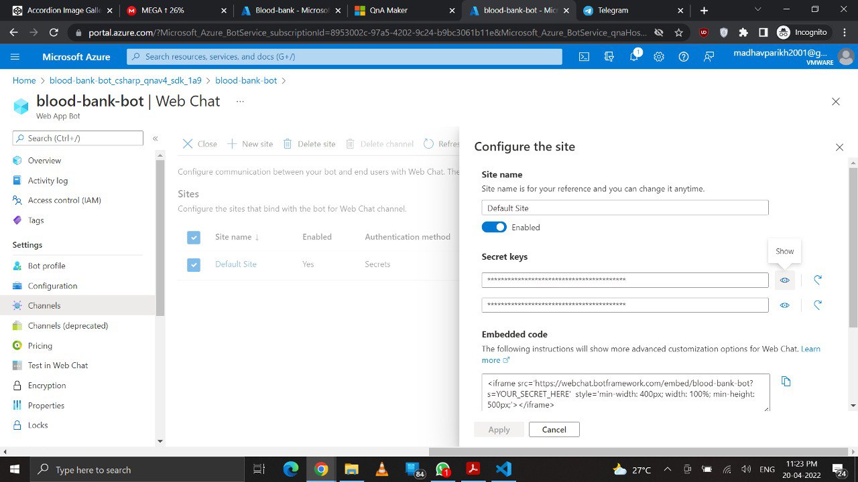Open the Azure help question mark
858x482 pixels.
pos(684,57)
